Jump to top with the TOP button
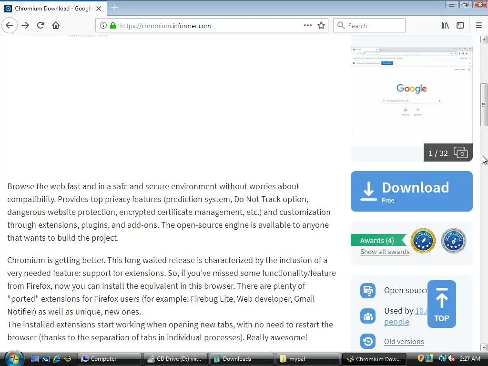The height and width of the screenshot is (366, 488). [x=442, y=304]
